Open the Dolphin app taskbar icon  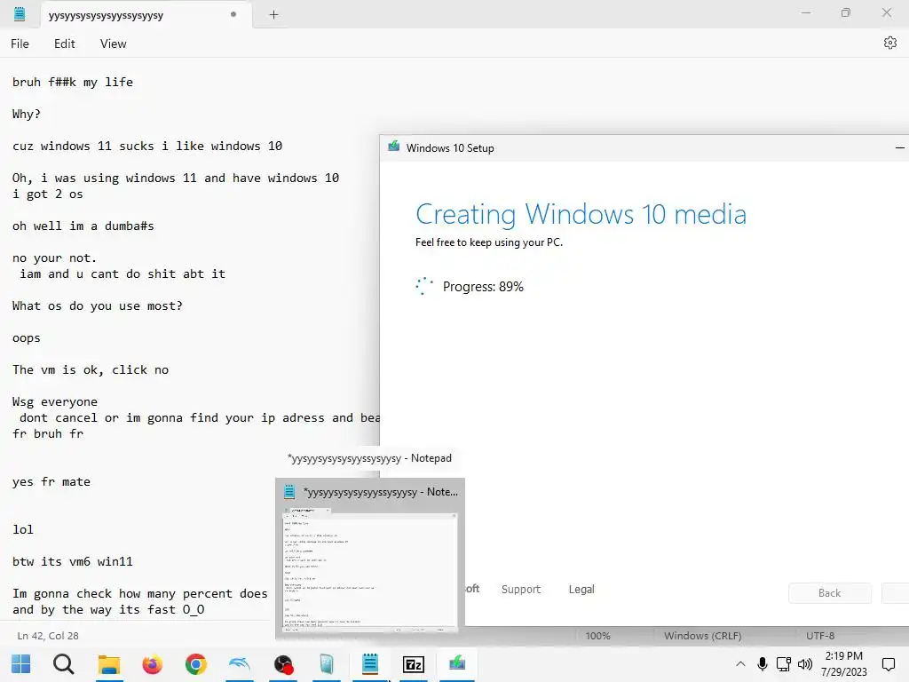pos(240,664)
